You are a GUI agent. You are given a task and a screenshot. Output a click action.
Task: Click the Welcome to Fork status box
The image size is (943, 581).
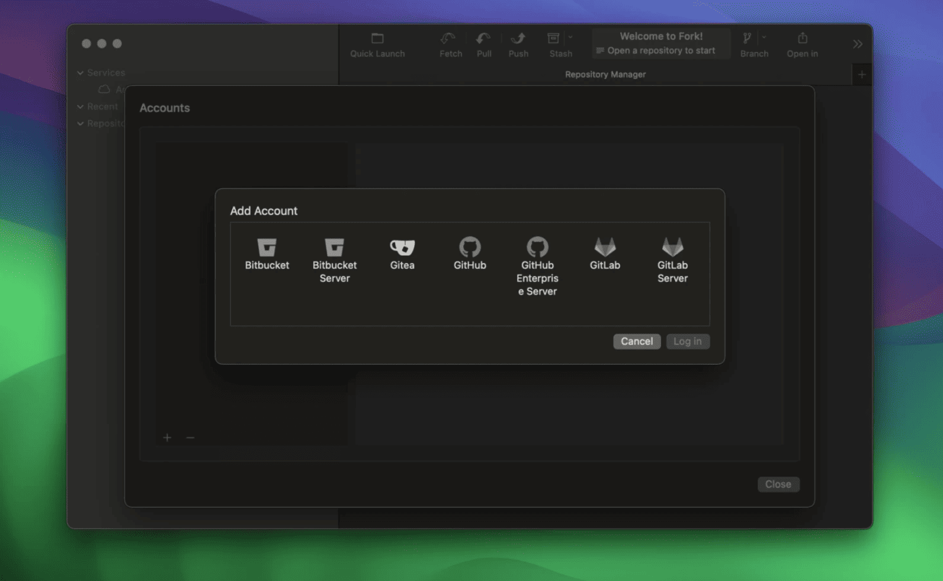[661, 43]
